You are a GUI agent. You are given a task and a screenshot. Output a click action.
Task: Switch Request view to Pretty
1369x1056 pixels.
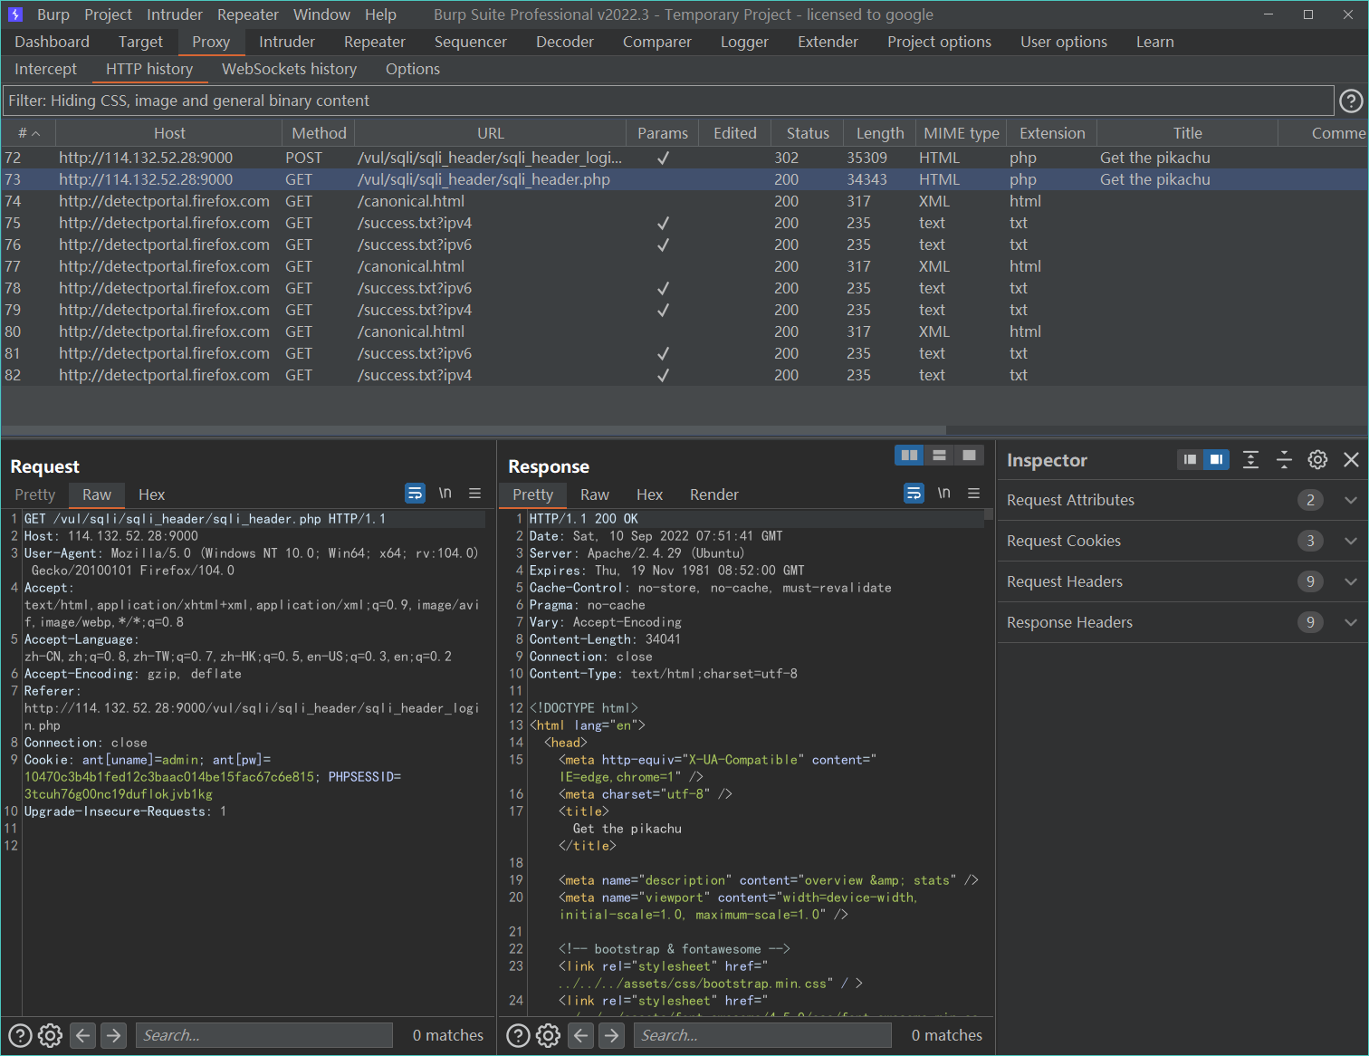(34, 494)
